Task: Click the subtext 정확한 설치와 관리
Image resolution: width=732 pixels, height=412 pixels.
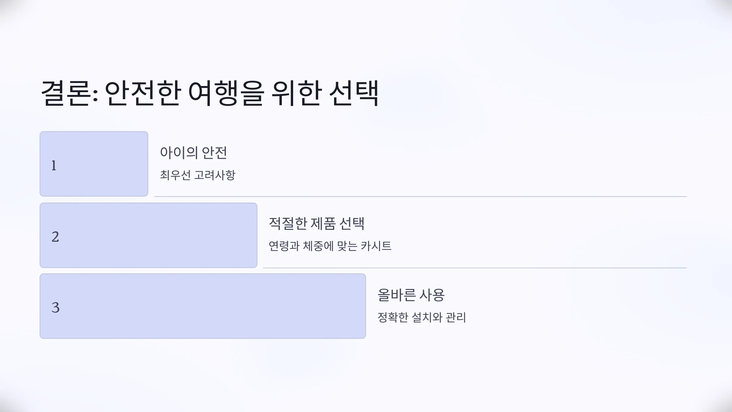Action: point(422,317)
